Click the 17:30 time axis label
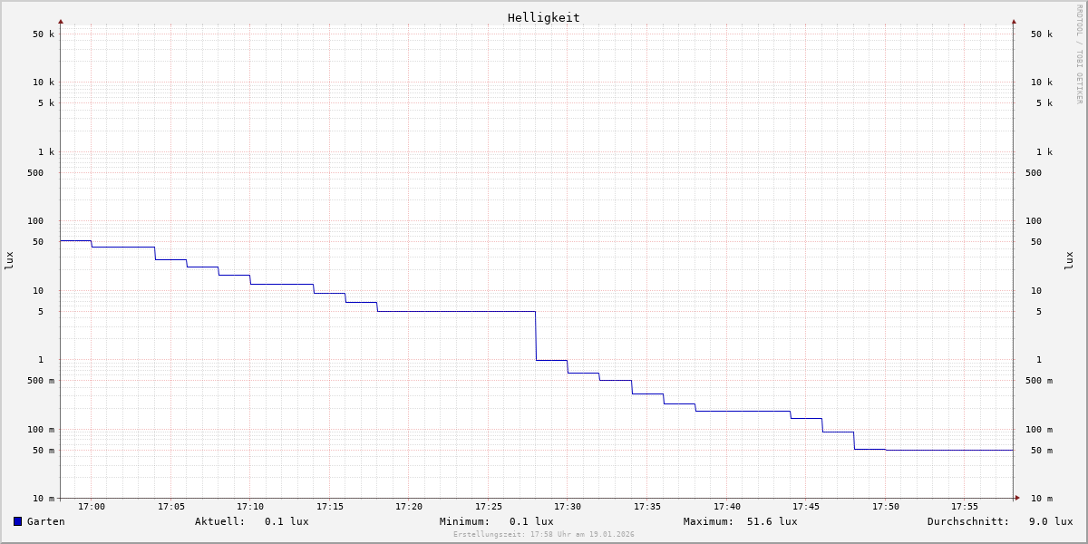 tap(568, 507)
